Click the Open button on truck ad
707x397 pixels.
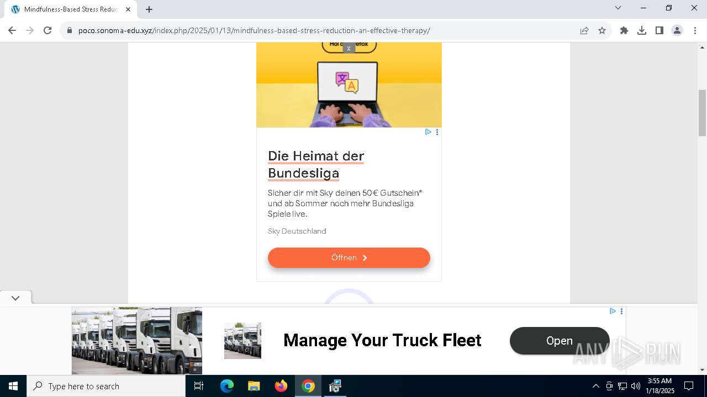coord(560,341)
